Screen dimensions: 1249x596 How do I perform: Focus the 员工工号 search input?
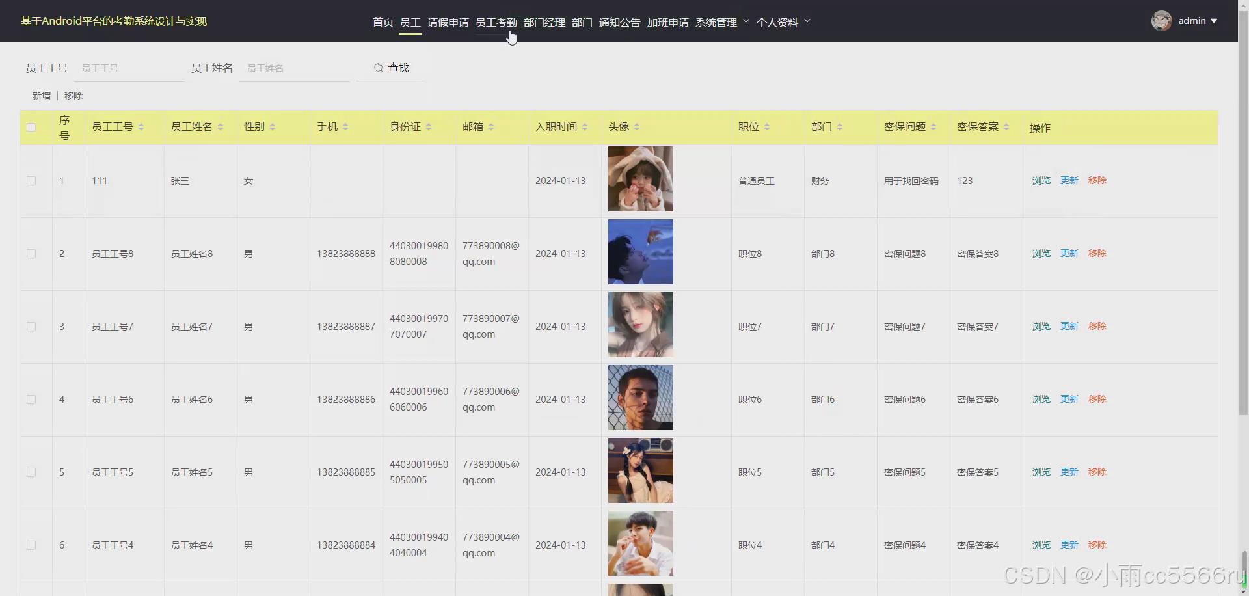(x=129, y=68)
